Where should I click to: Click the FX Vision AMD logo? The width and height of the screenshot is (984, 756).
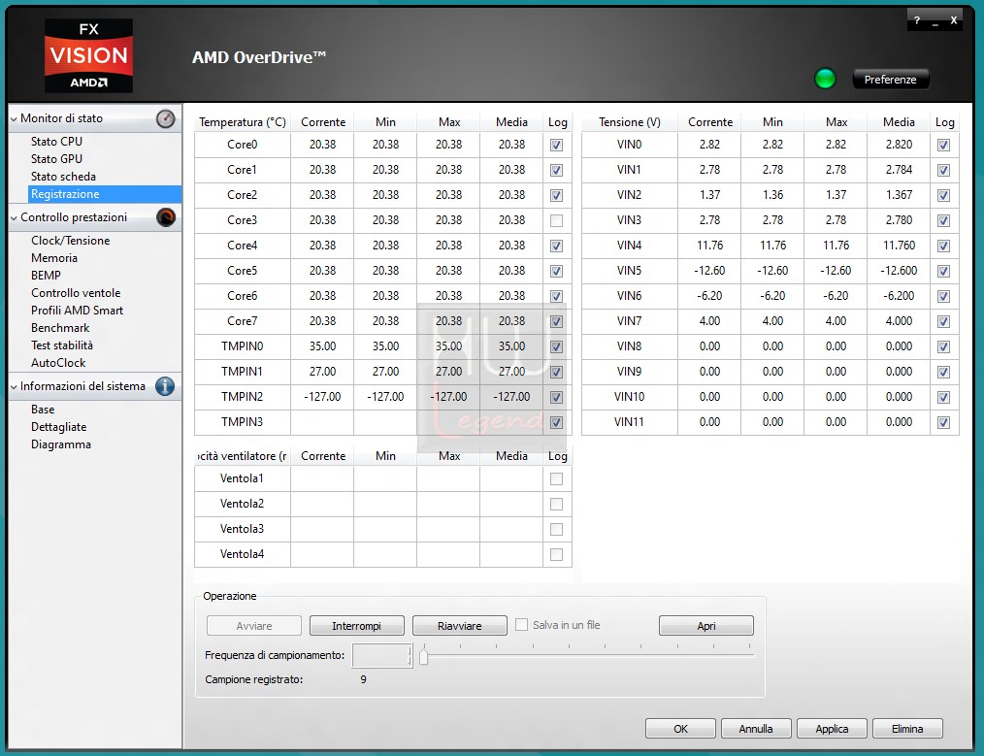pos(88,56)
